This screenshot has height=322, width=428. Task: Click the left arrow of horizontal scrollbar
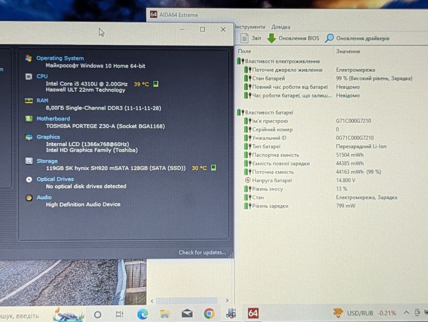point(152,301)
